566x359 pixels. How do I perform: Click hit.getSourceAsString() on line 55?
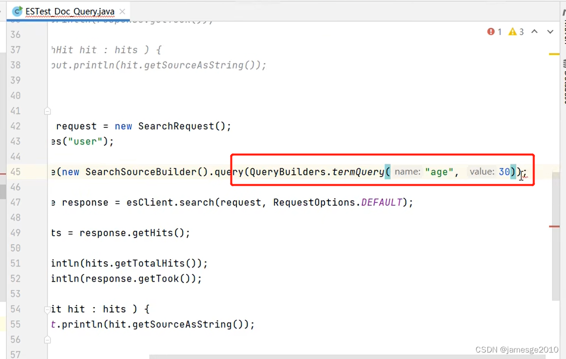(x=176, y=325)
